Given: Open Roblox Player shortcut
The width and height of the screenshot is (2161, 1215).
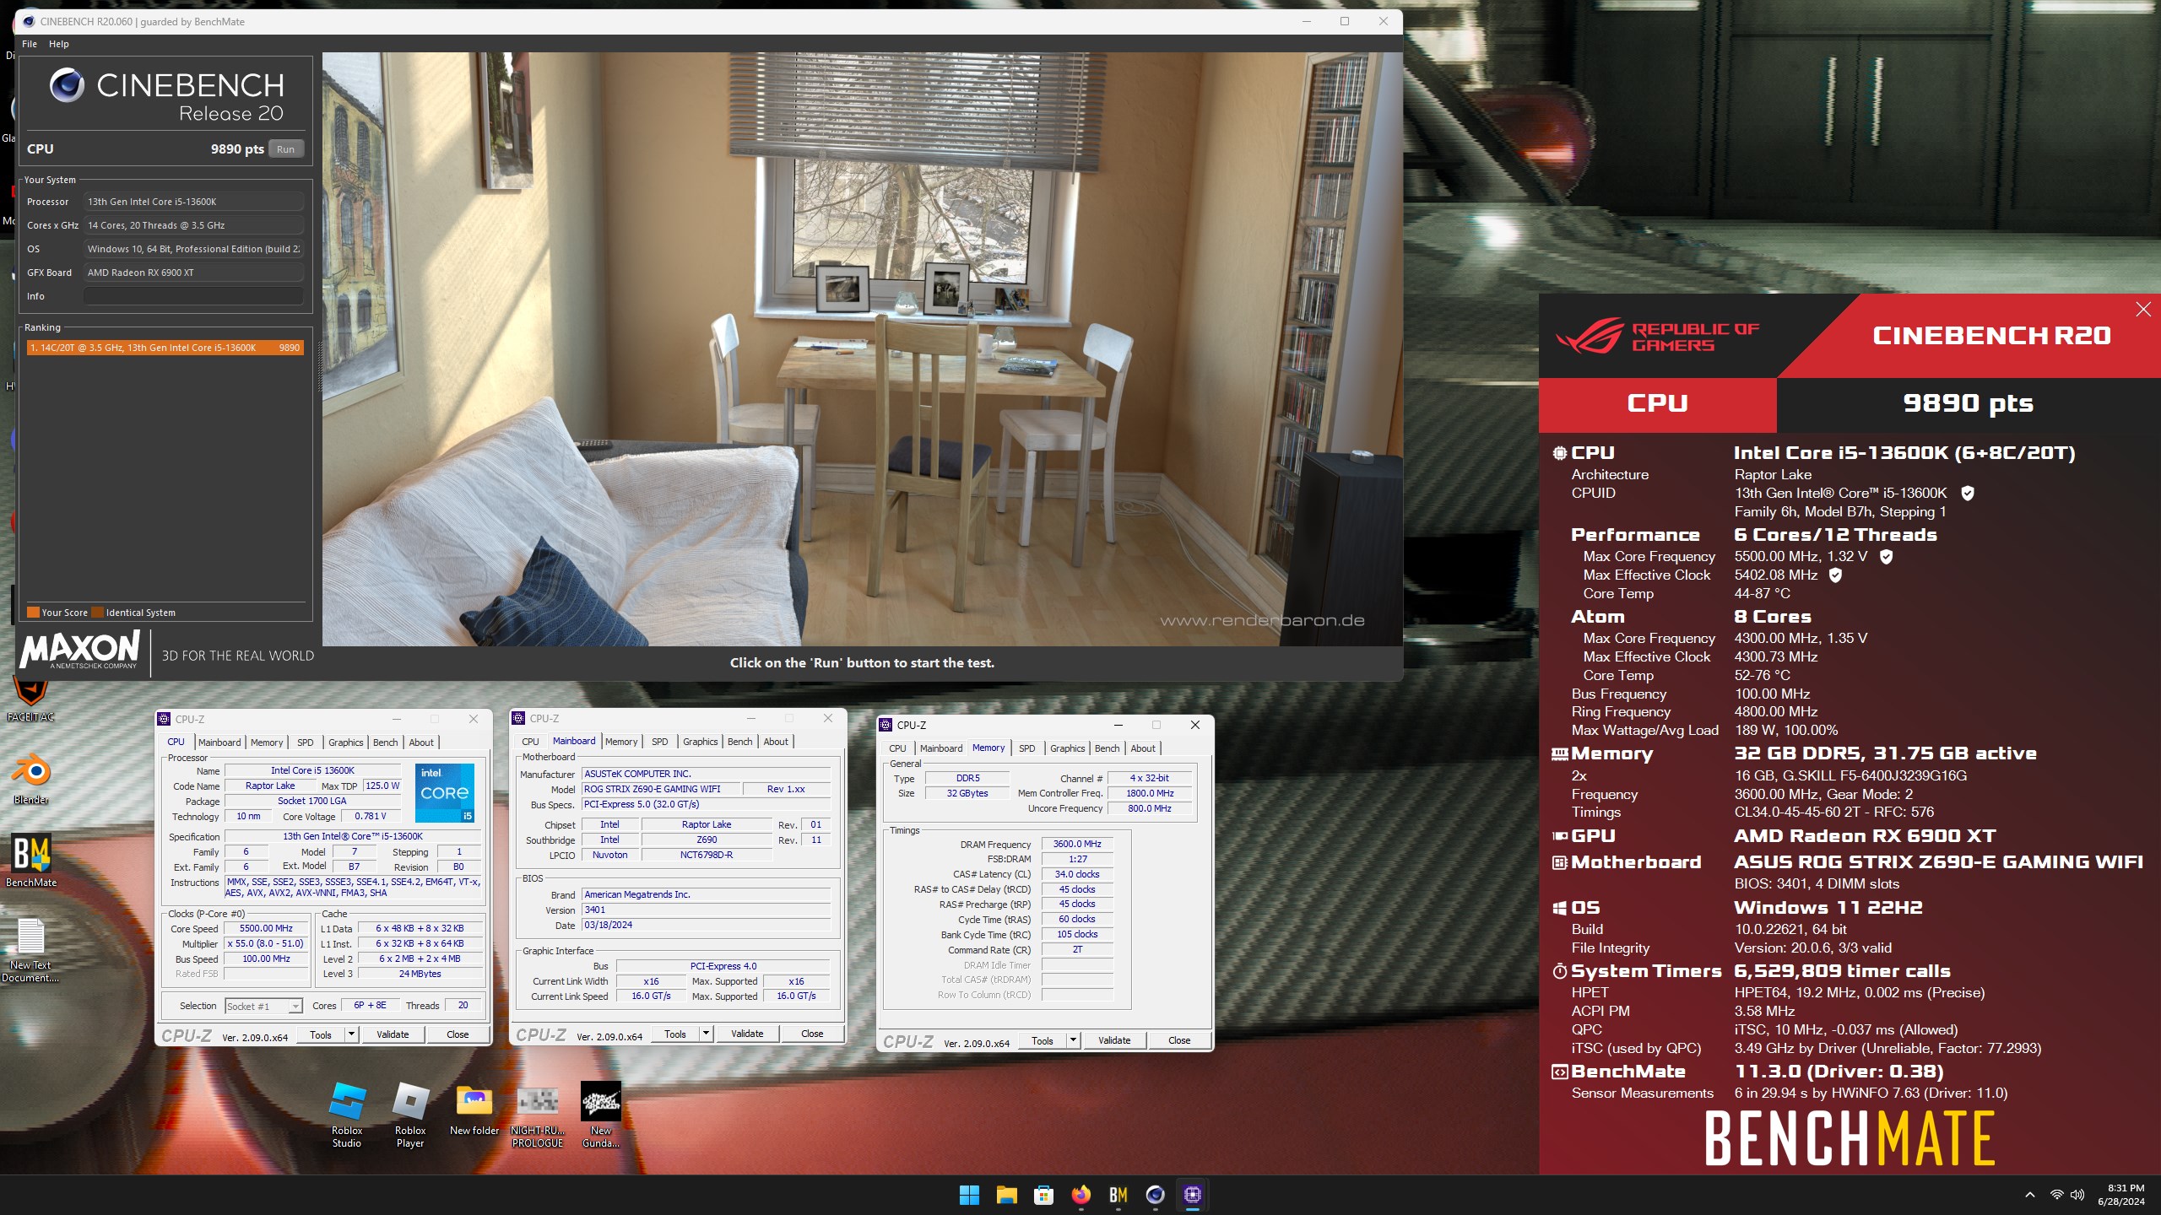Looking at the screenshot, I should click(410, 1115).
